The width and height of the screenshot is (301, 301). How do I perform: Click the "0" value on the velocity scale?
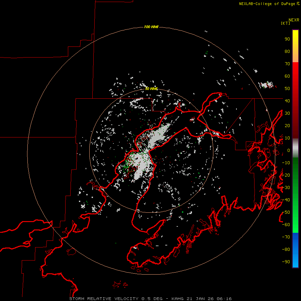(289, 150)
